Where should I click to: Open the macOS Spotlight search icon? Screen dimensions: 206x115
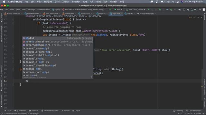(173, 2)
